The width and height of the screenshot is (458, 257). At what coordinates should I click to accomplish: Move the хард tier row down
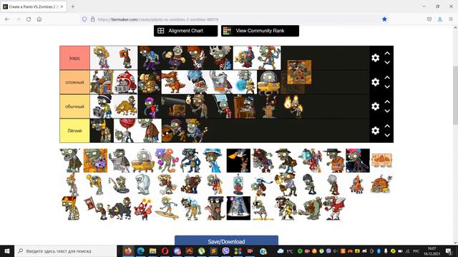pos(387,62)
